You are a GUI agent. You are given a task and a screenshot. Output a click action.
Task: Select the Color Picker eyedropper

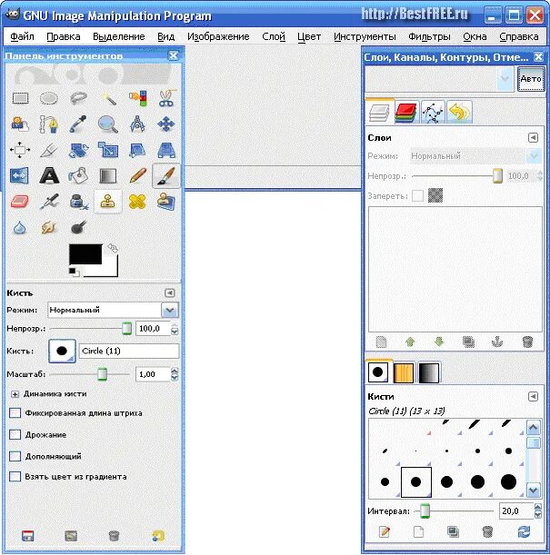(78, 124)
